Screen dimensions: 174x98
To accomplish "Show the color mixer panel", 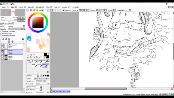I will (37, 10).
